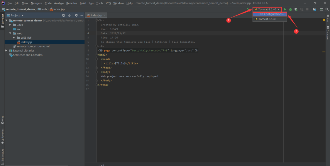Fold the body tag at line 13
Screen dimensions: 330x166
click(x=97, y=72)
